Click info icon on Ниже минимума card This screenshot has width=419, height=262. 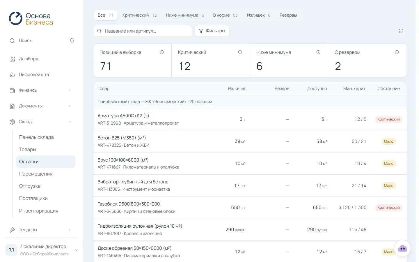[318, 52]
